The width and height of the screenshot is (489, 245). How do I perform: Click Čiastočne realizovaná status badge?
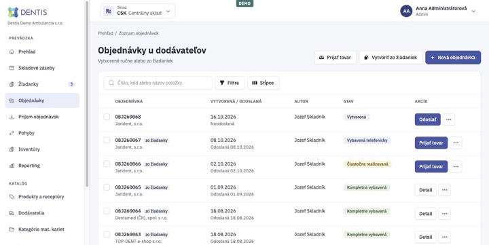(x=367, y=164)
